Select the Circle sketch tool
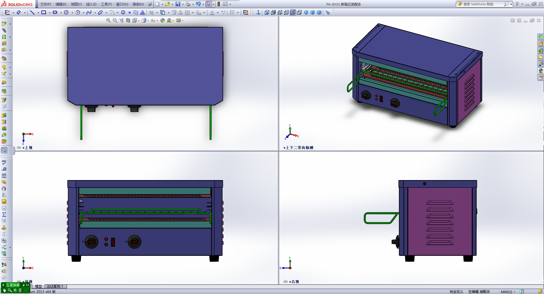Viewport: 544px width, 294px height. (66, 12)
